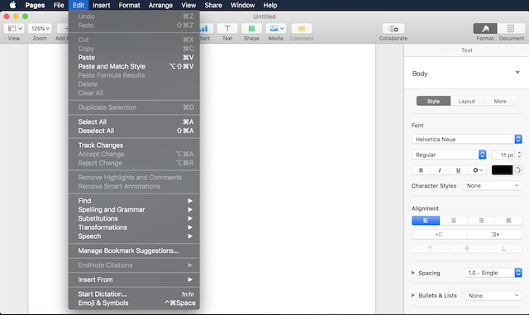Open the View toolbar dropdown icon
This screenshot has height=315, width=529.
pyautogui.click(x=14, y=28)
